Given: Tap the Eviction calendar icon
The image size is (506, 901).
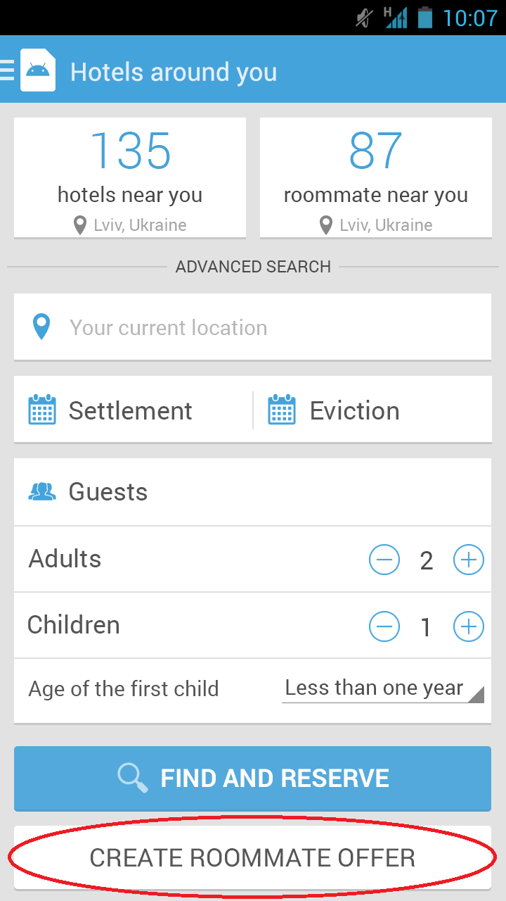Looking at the screenshot, I should tap(282, 410).
